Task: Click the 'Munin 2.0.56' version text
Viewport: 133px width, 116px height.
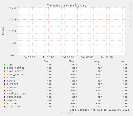Action: coord(66,113)
